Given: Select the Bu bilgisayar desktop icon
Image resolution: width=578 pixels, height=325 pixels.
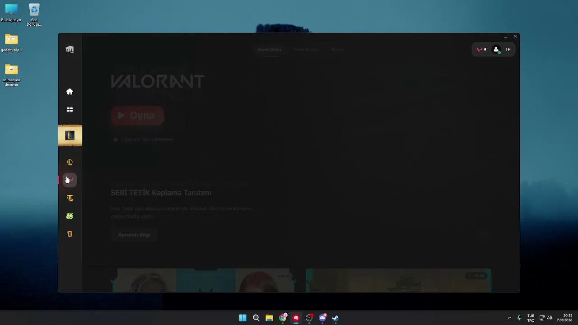Looking at the screenshot, I should coord(11,13).
